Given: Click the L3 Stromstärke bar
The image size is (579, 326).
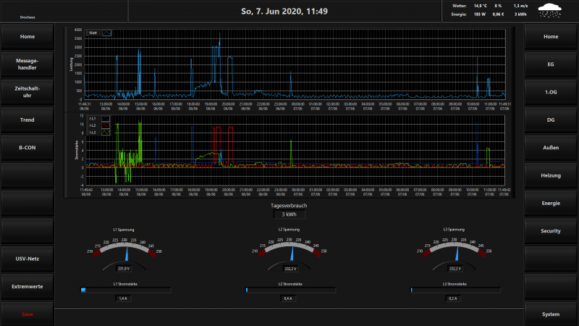Looking at the screenshot, I should pos(455,291).
